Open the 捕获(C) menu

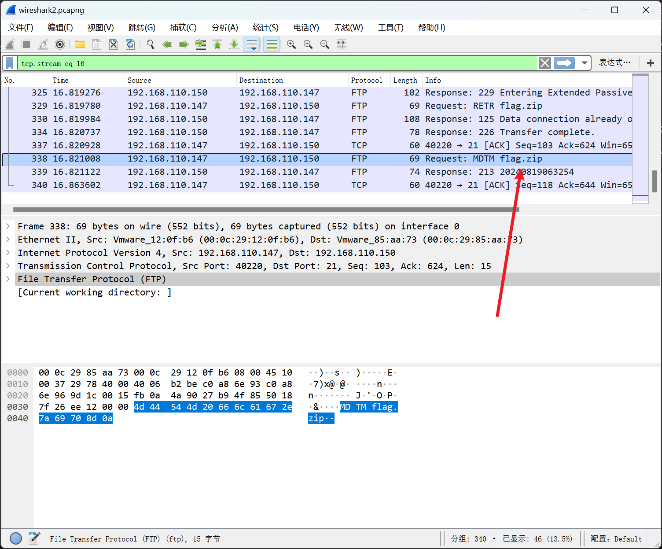click(x=184, y=28)
